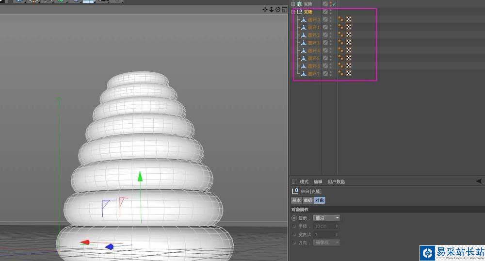Select the checkerboard texture tag on 圆环.7
485x261 pixels.
click(349, 73)
